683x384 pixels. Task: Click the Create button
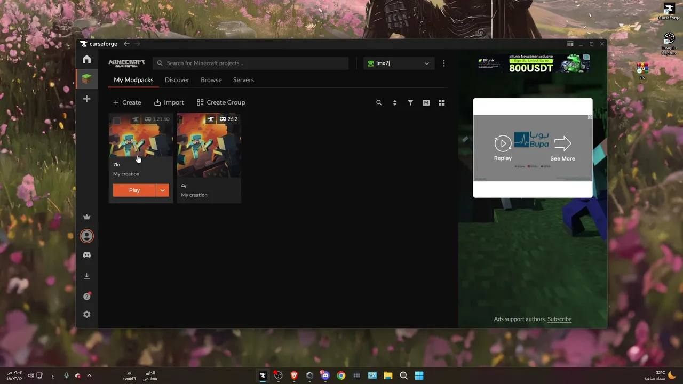pyautogui.click(x=127, y=102)
